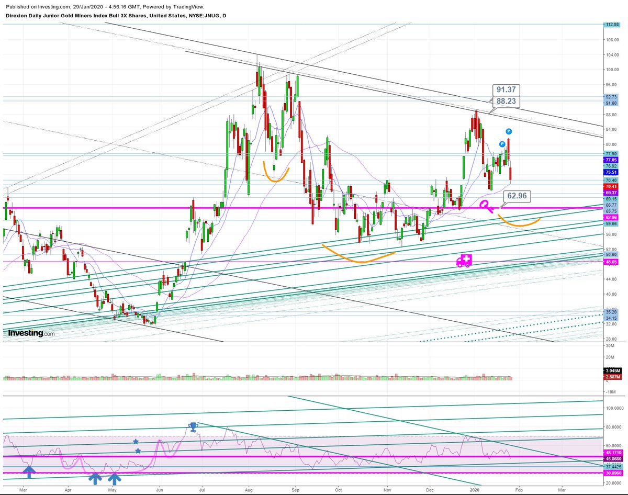The image size is (628, 495).
Task: Click the 108.00 price axis tick
Action: (612, 40)
